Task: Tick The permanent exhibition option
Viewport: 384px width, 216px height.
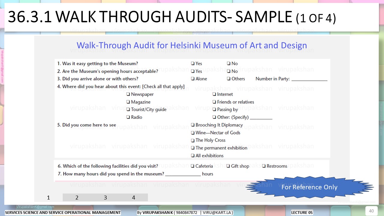Action: tap(193, 148)
